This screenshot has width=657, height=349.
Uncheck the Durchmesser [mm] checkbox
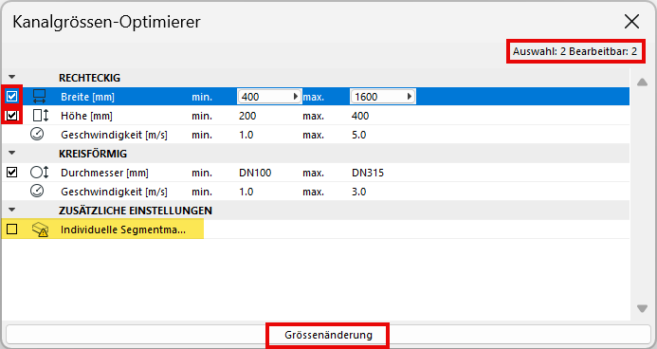coord(11,173)
